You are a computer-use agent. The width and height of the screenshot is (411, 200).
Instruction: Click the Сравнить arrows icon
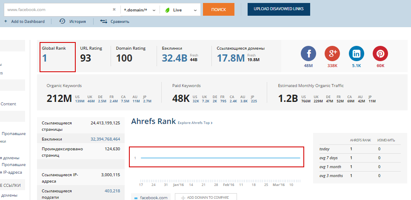pos(103,21)
